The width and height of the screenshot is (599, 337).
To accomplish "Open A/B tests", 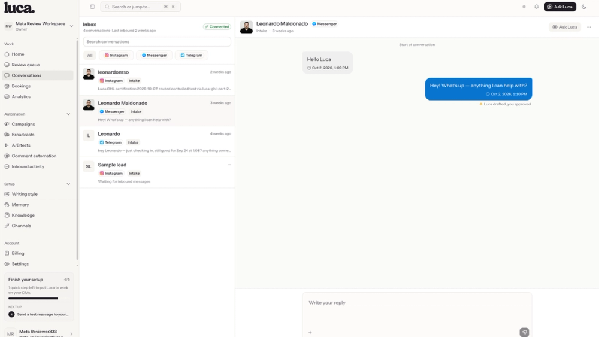I will coord(37,145).
